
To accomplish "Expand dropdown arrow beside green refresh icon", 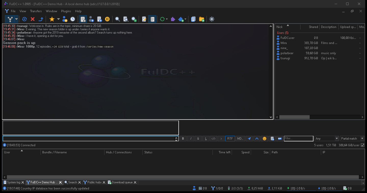I will click(x=167, y=19).
